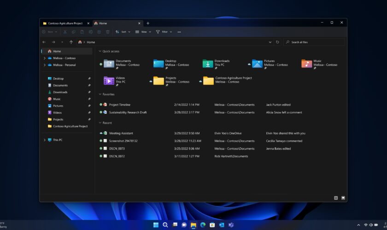Go forward with the right arrow

pyautogui.click(x=53, y=42)
